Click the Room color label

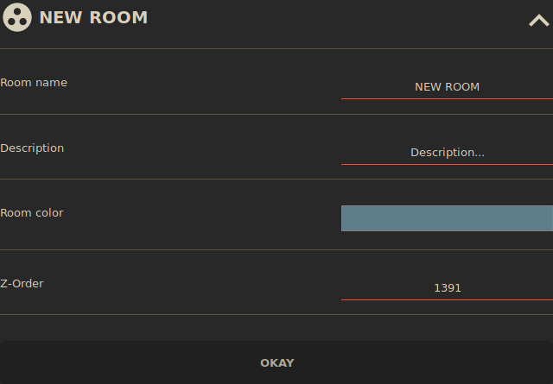click(x=32, y=213)
